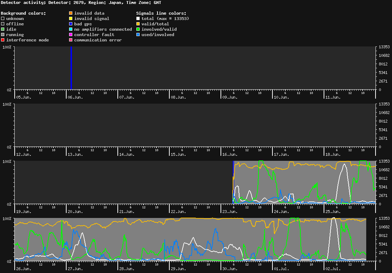This screenshot has height=273, width=392.
Task: Click the offline background color swatch
Action: (3, 24)
